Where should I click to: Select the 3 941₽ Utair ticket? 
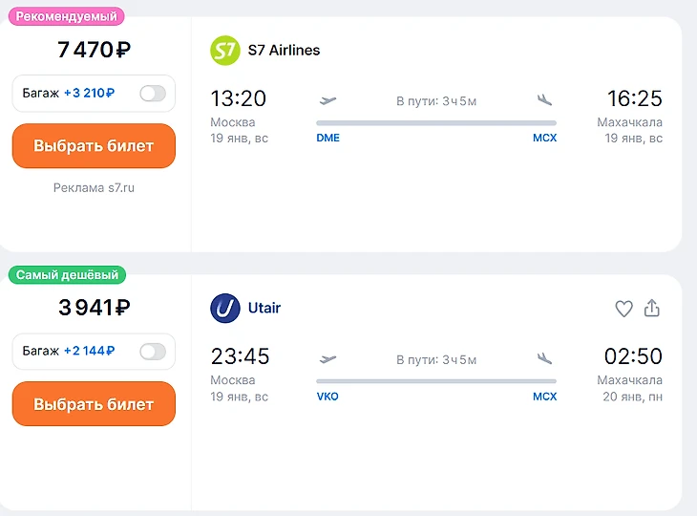click(94, 404)
